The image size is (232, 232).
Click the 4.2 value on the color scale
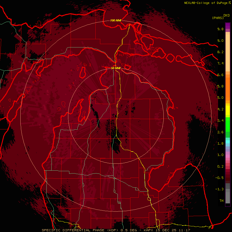click(220, 109)
